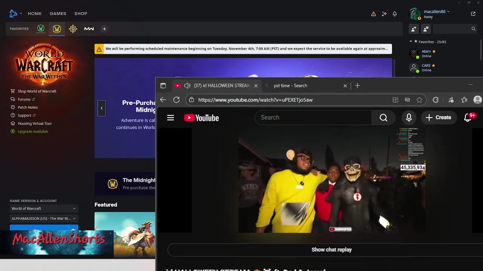
Task: Click the apps icon in address bar
Action: [395, 100]
